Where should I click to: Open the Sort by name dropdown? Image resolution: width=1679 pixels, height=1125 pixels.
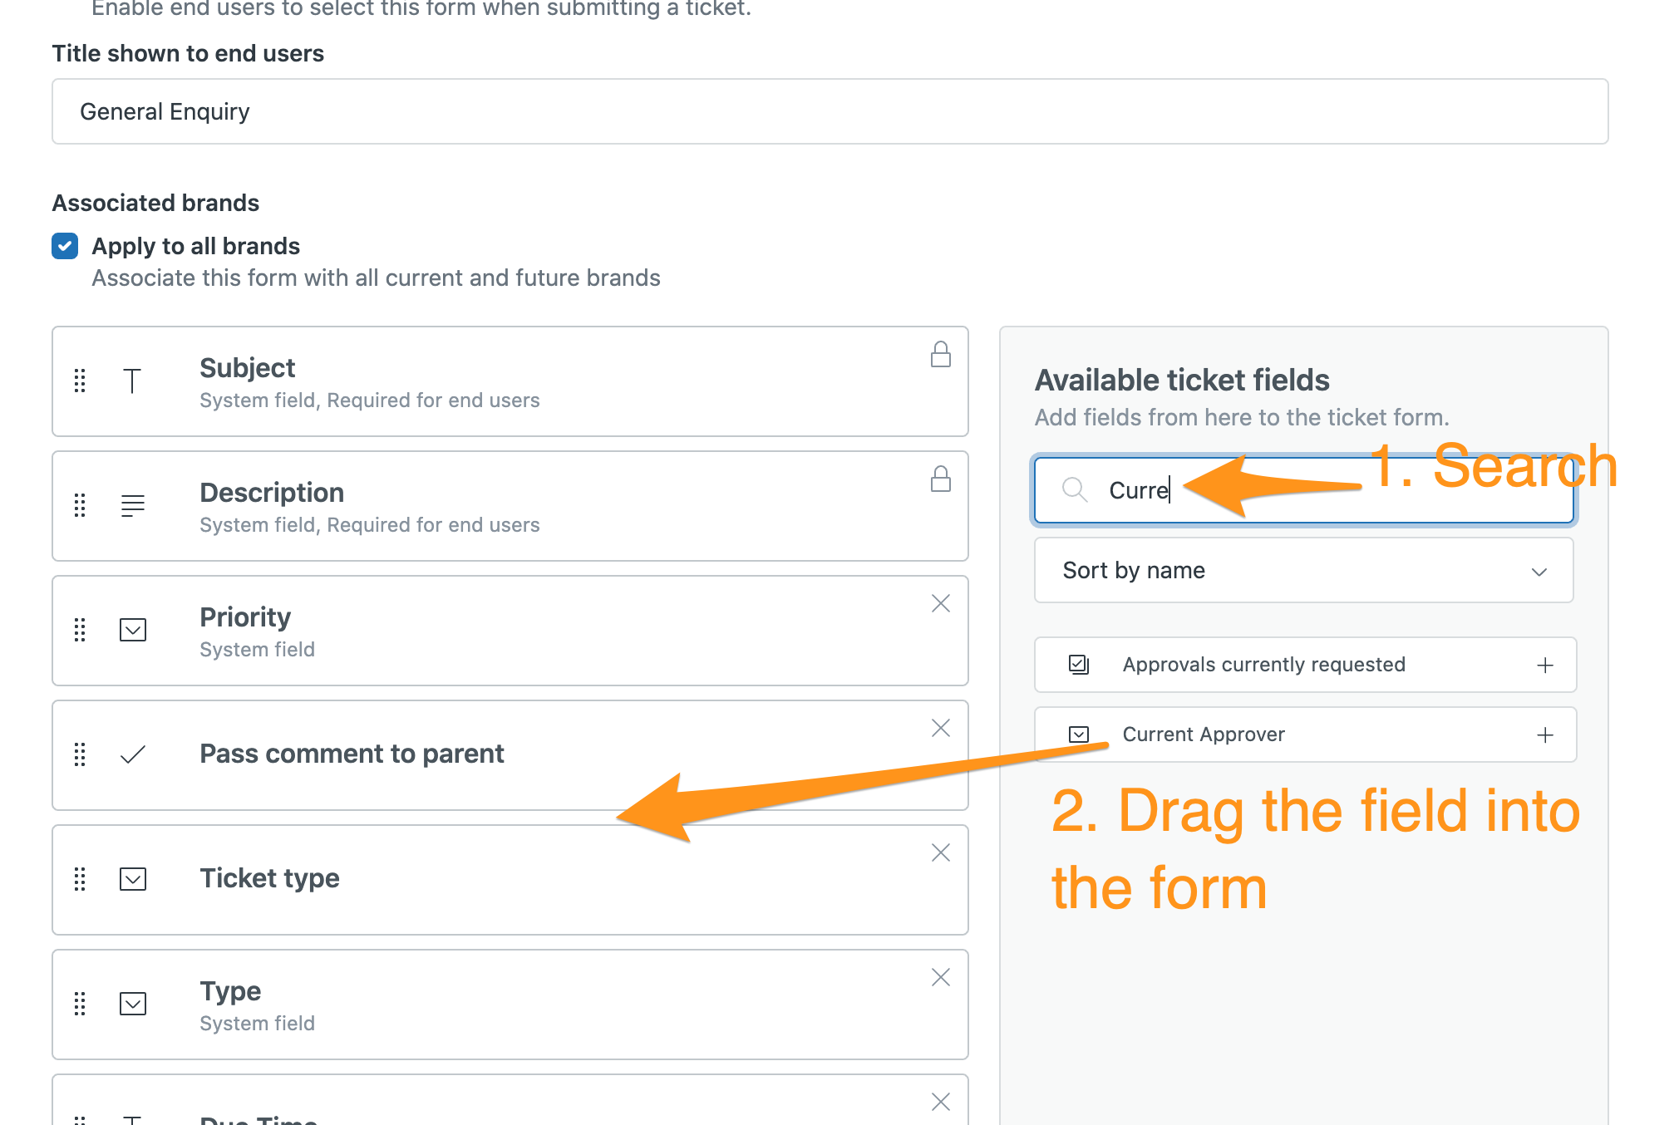1303,570
